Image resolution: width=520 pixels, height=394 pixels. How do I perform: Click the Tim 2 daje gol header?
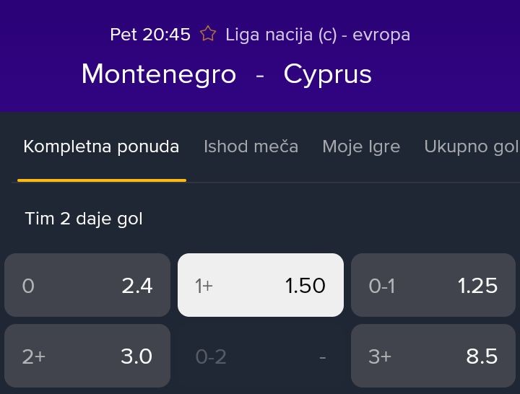[84, 219]
